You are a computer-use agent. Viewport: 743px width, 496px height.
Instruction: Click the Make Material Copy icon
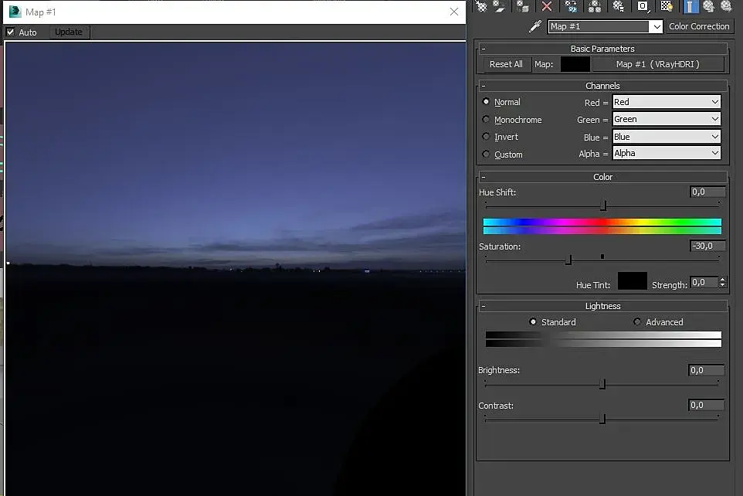pyautogui.click(x=571, y=6)
